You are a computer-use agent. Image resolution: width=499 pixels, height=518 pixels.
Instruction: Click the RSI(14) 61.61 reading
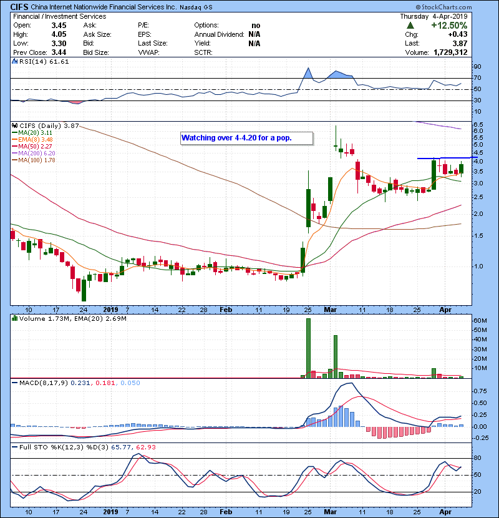coord(44,61)
